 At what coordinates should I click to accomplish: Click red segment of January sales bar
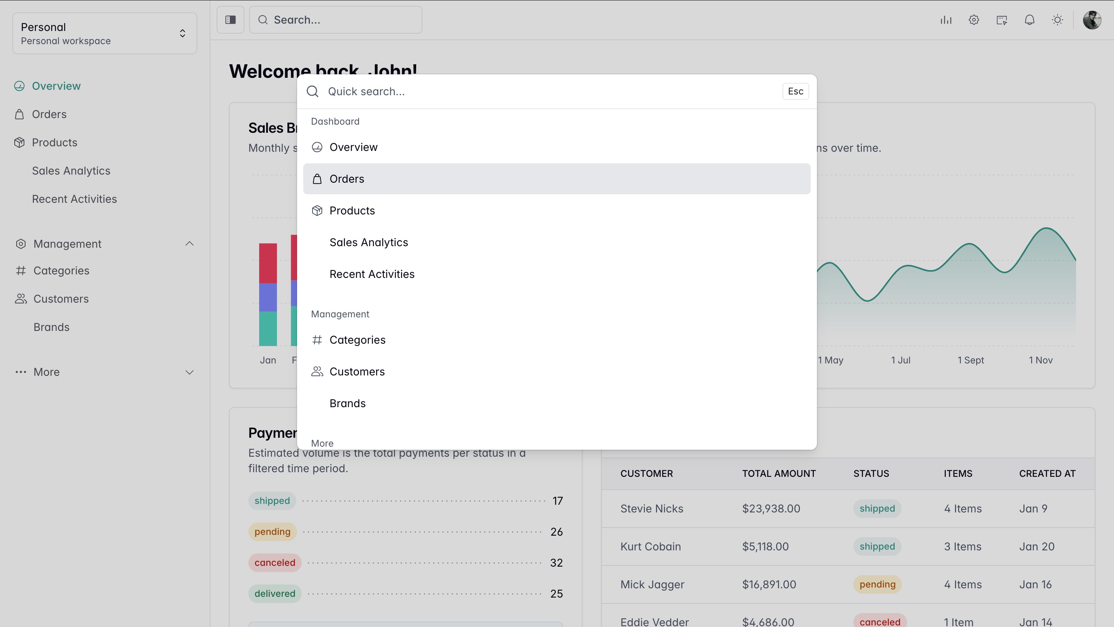[x=268, y=263]
